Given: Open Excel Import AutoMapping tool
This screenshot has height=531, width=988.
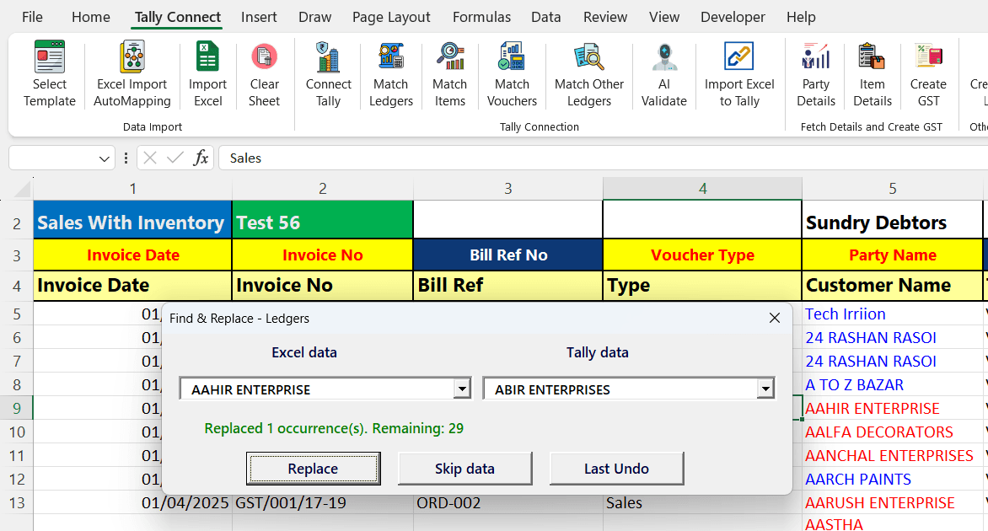Looking at the screenshot, I should (x=132, y=59).
